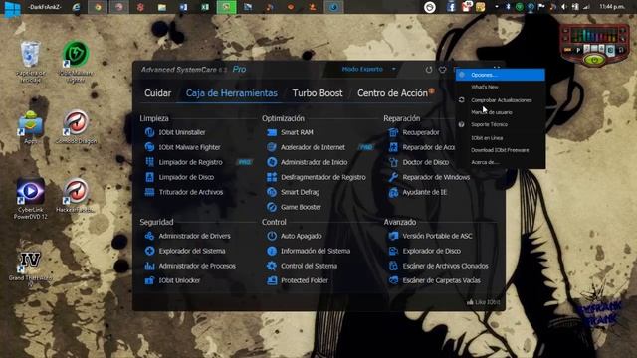
Task: Open Excel from the taskbar
Action: pyautogui.click(x=205, y=7)
